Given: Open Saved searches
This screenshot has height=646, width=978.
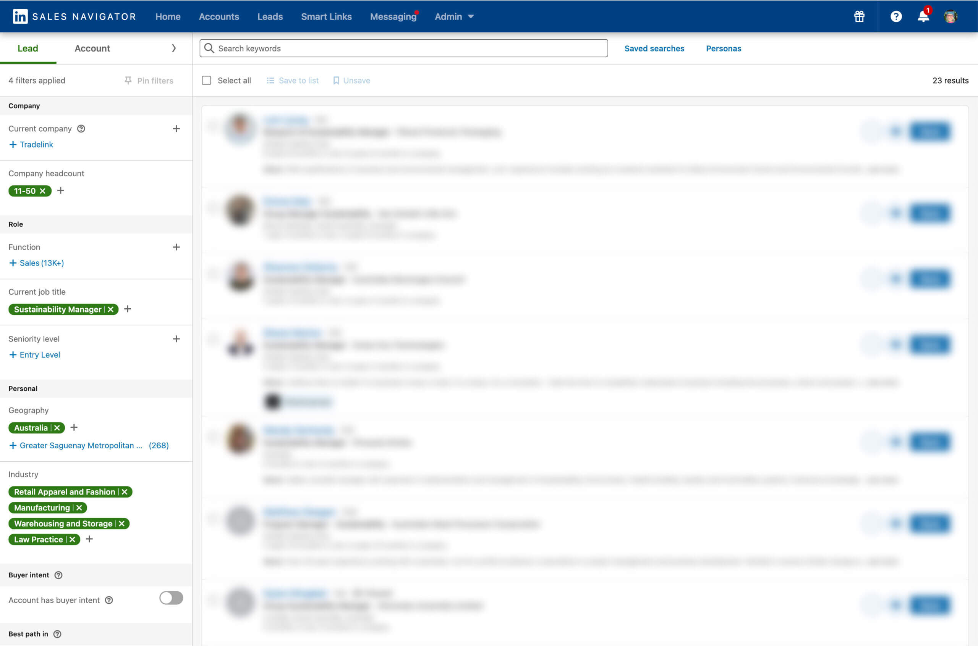Looking at the screenshot, I should [654, 48].
